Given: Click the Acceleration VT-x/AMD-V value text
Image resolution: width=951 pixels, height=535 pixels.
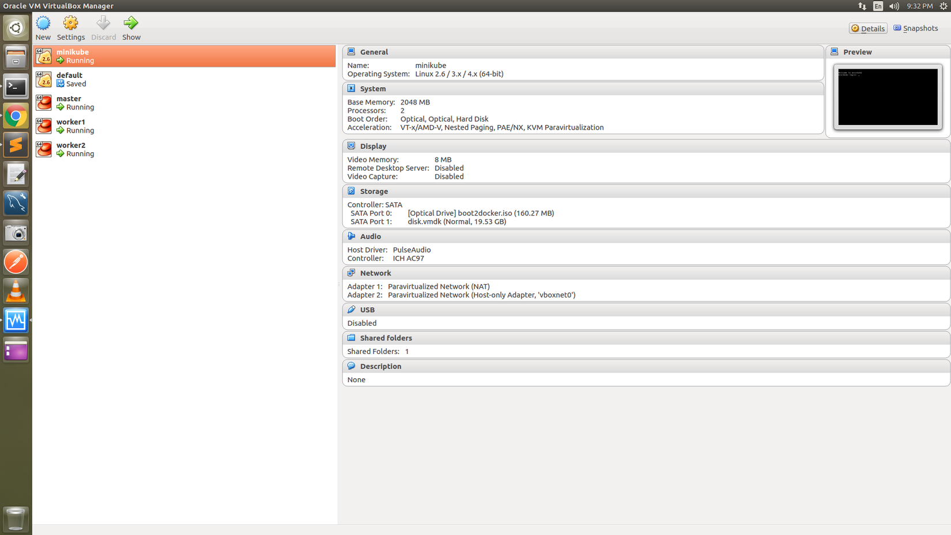Looking at the screenshot, I should pyautogui.click(x=502, y=127).
